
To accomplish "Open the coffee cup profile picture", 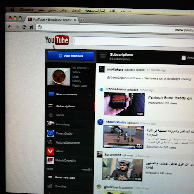I will [x=59, y=76].
